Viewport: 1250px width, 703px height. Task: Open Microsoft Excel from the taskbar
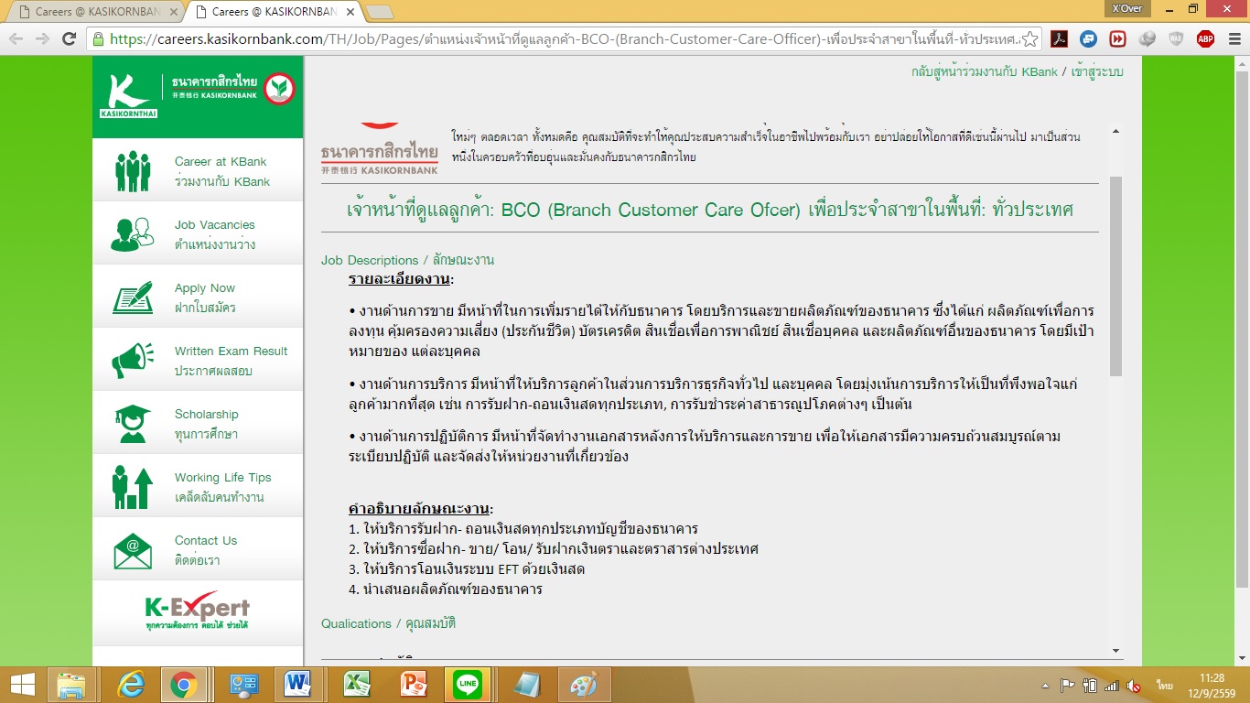(356, 685)
